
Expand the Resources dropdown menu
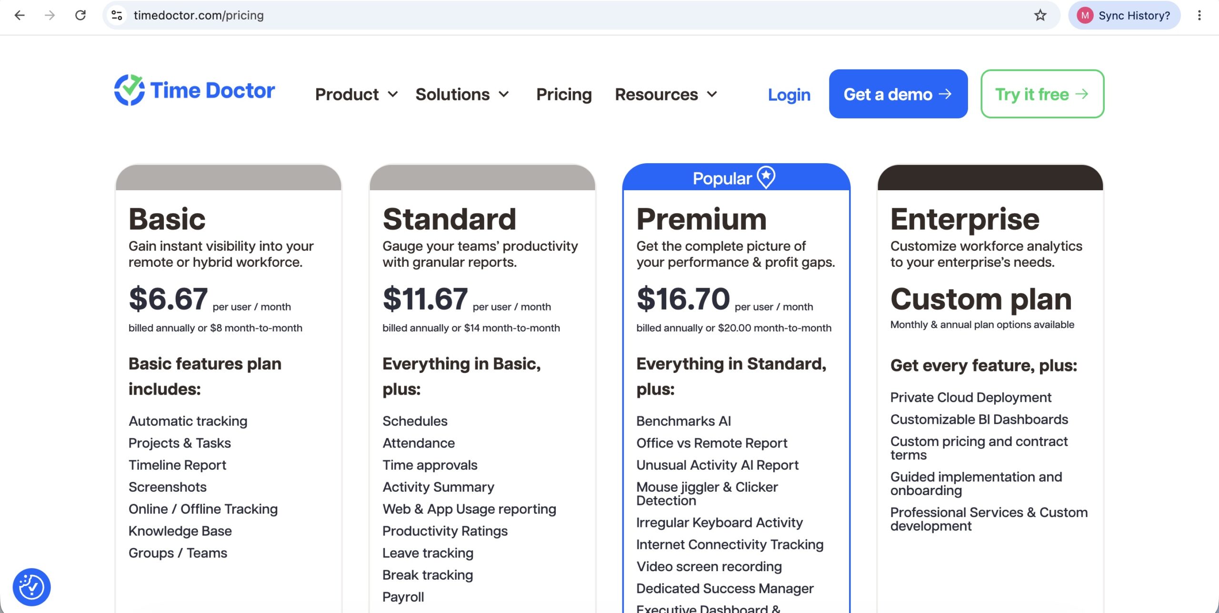pyautogui.click(x=666, y=94)
